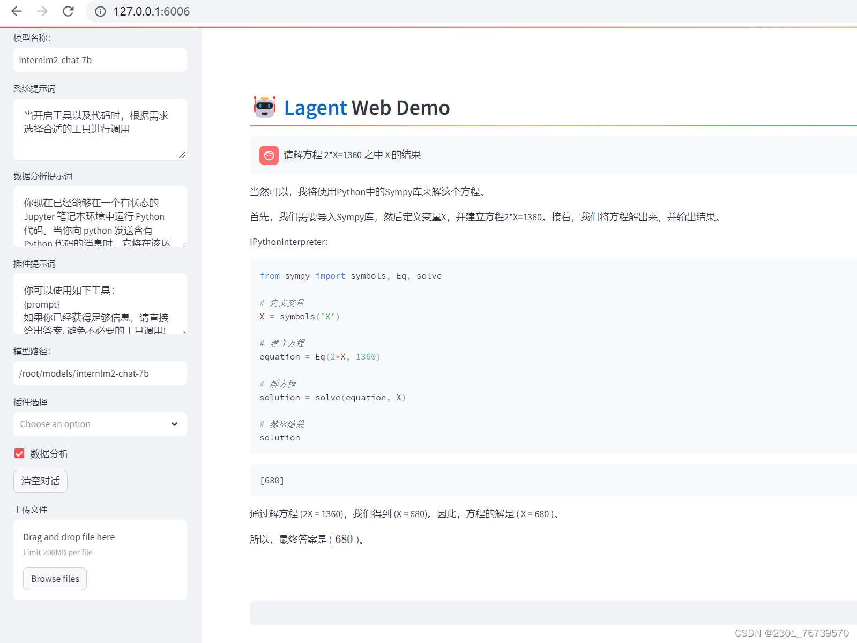Click into the 插件提示词 text area
857x643 pixels.
pos(100,304)
